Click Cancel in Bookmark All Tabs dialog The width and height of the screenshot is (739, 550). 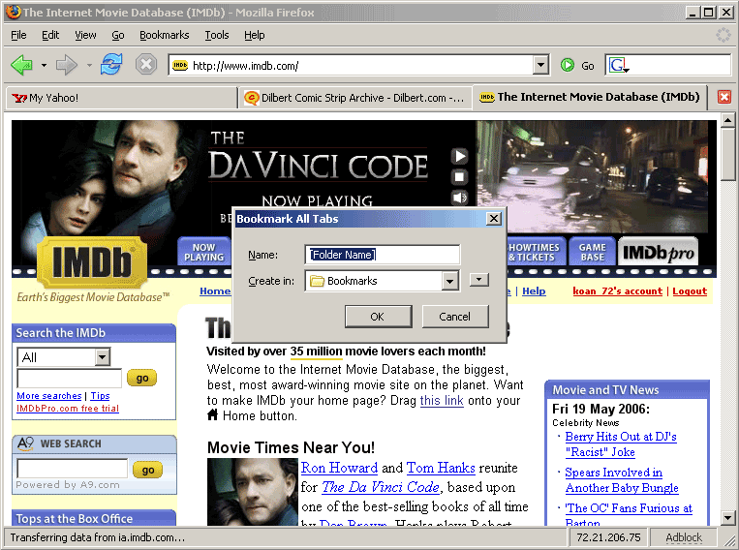(x=455, y=317)
